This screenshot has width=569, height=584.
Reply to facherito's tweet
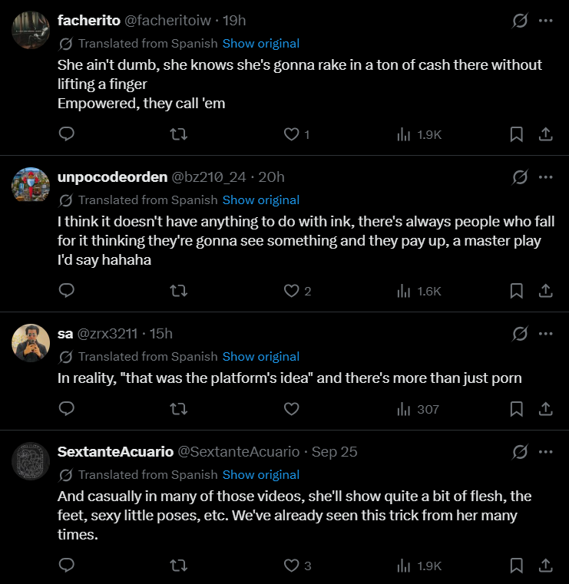tap(67, 134)
